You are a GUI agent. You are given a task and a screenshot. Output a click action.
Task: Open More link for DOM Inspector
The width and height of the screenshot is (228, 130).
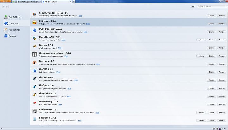point(85,32)
